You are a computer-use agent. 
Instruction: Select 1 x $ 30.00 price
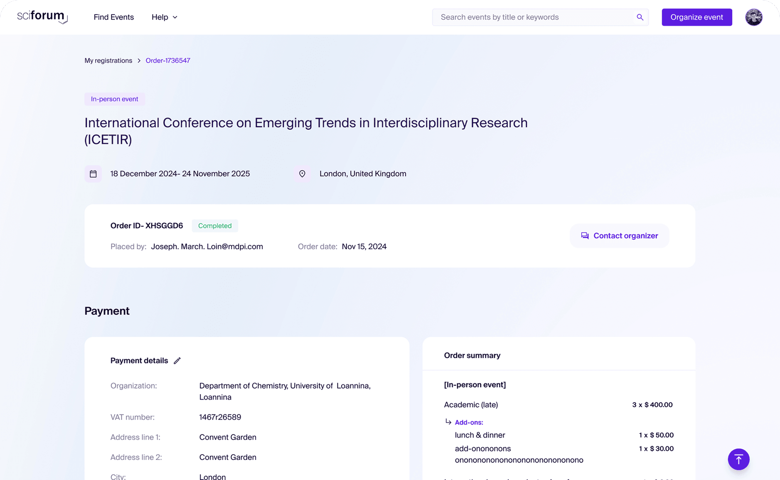(656, 448)
